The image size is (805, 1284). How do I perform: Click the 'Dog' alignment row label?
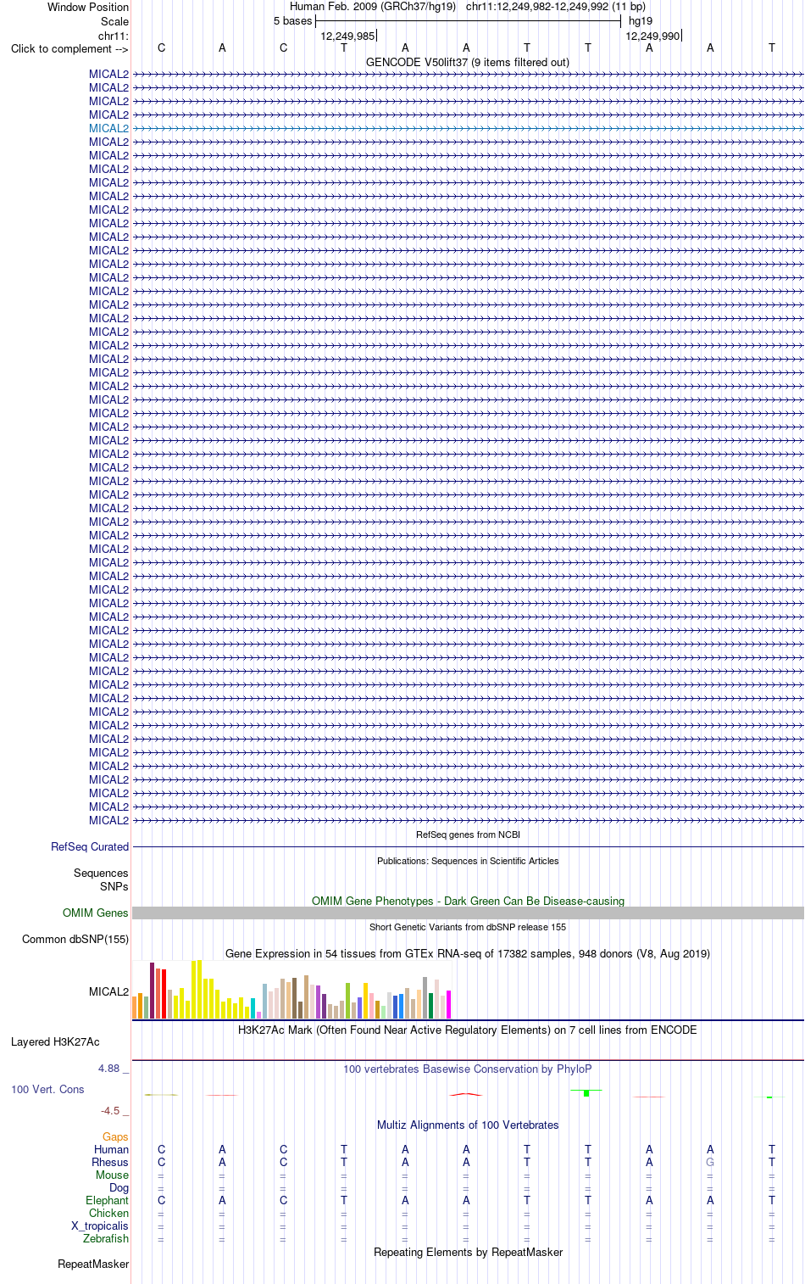pos(119,1187)
